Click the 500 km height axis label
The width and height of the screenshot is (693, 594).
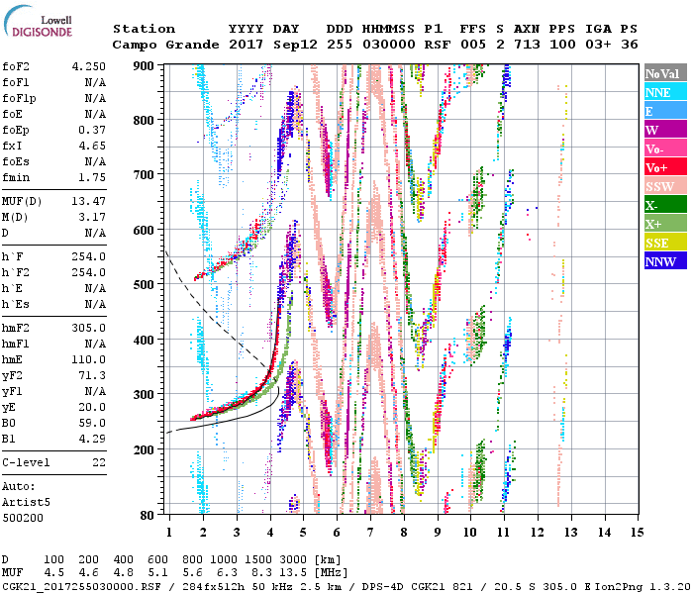click(x=144, y=284)
